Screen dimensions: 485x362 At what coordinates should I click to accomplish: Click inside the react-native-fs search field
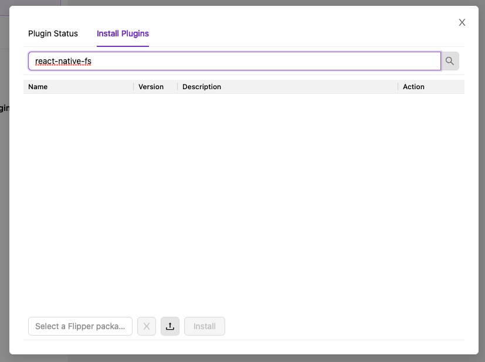pyautogui.click(x=235, y=60)
